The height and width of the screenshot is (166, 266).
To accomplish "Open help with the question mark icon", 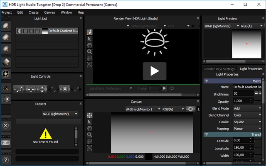I will click(x=5, y=159).
